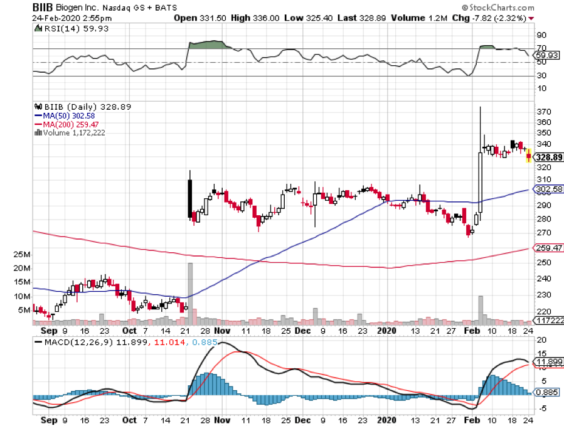Click Oct on the MACD date axis
Viewport: 564px width, 426px height.
[129, 420]
